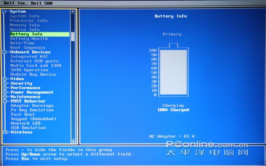266x166 pixels.
Task: Collapse the POST Behavior group
Action: (5, 101)
